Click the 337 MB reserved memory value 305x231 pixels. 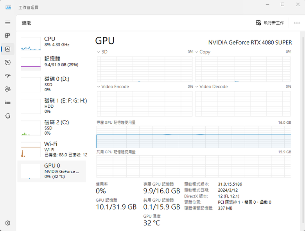(225, 208)
